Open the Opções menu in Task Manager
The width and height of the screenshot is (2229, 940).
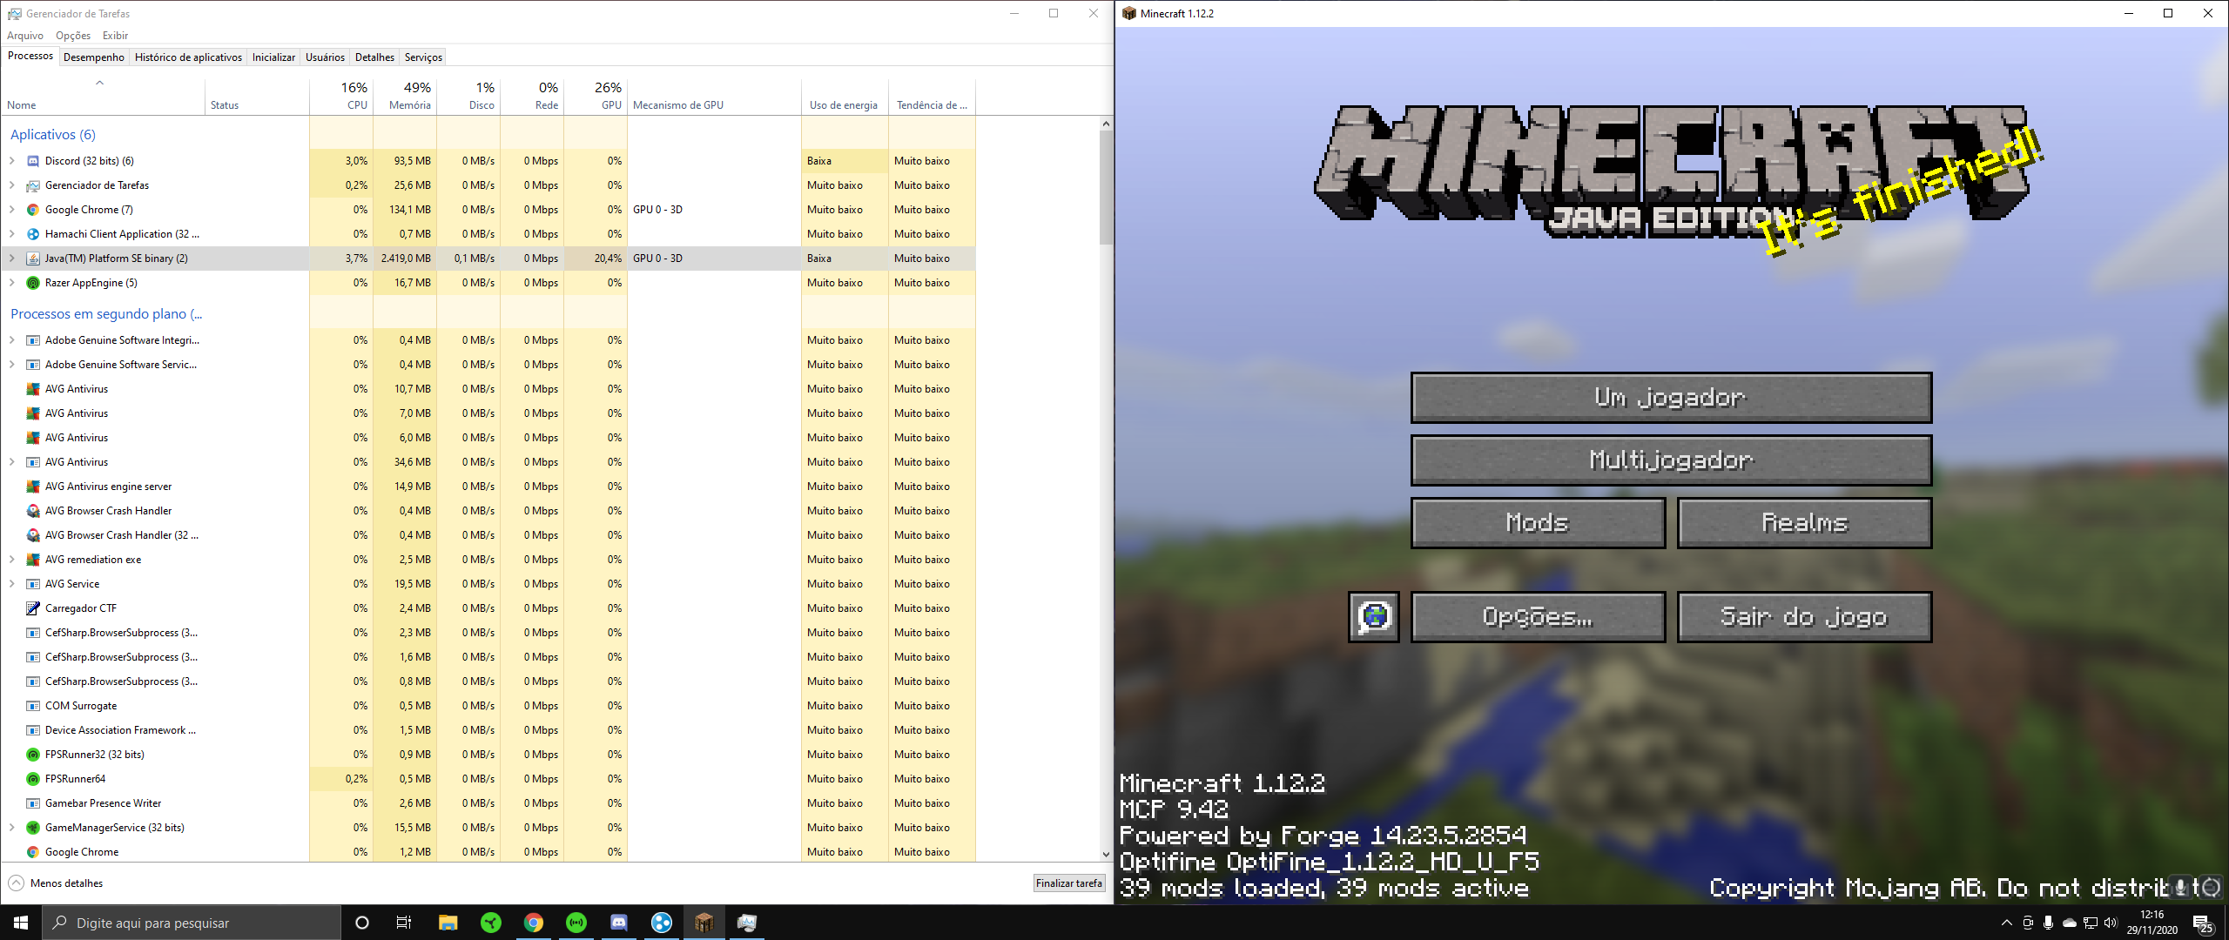(73, 36)
